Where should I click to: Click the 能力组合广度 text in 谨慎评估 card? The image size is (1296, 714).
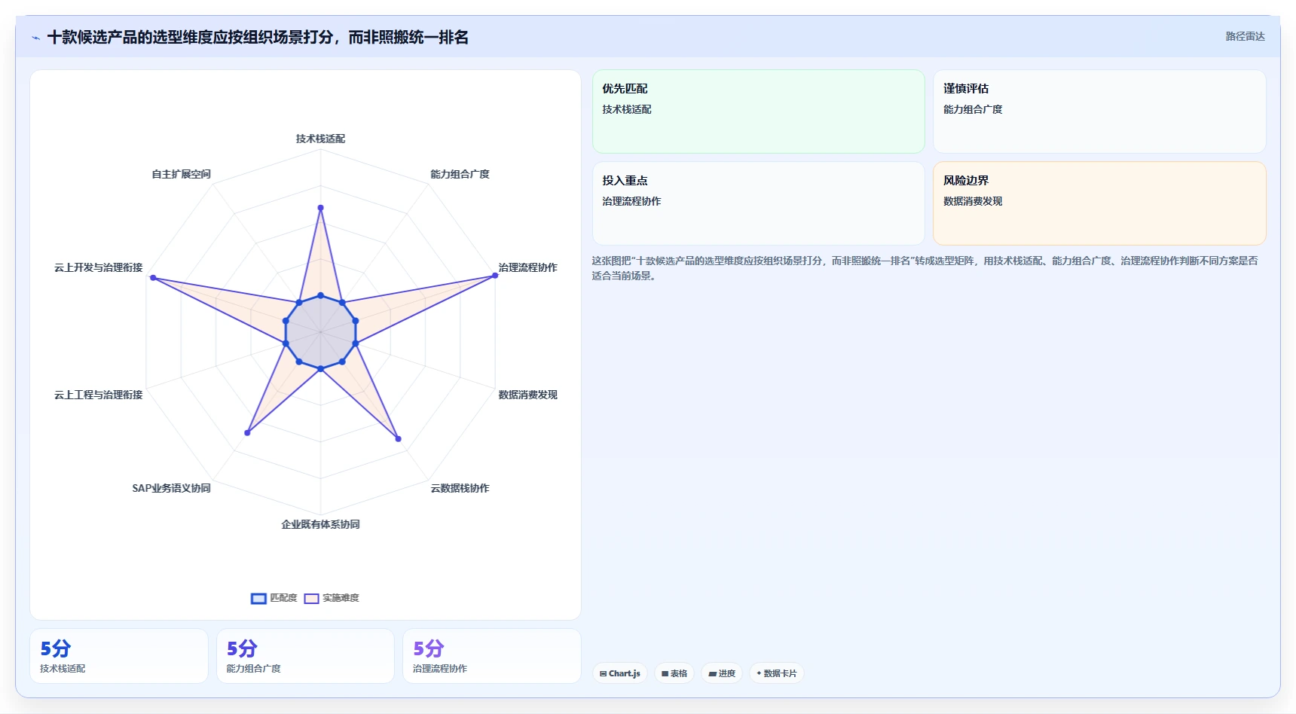973,109
